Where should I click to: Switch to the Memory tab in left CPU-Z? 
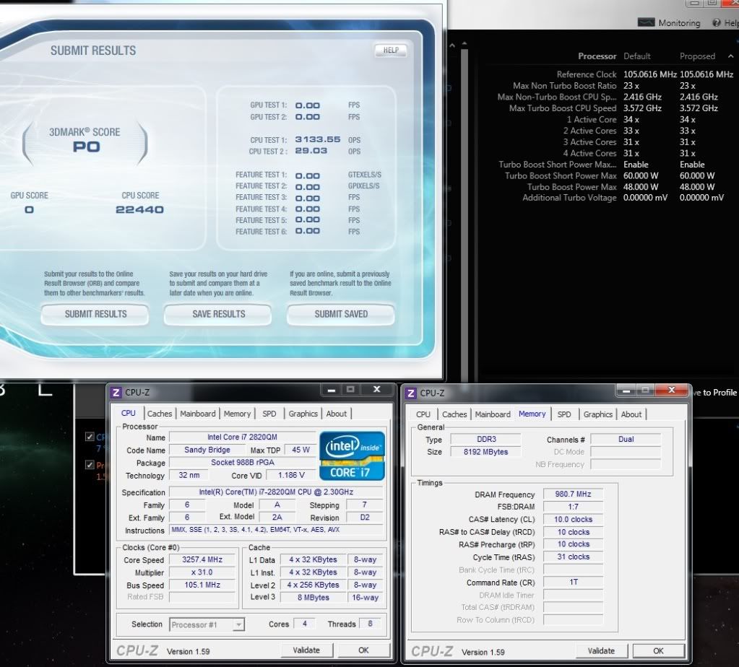(x=237, y=414)
